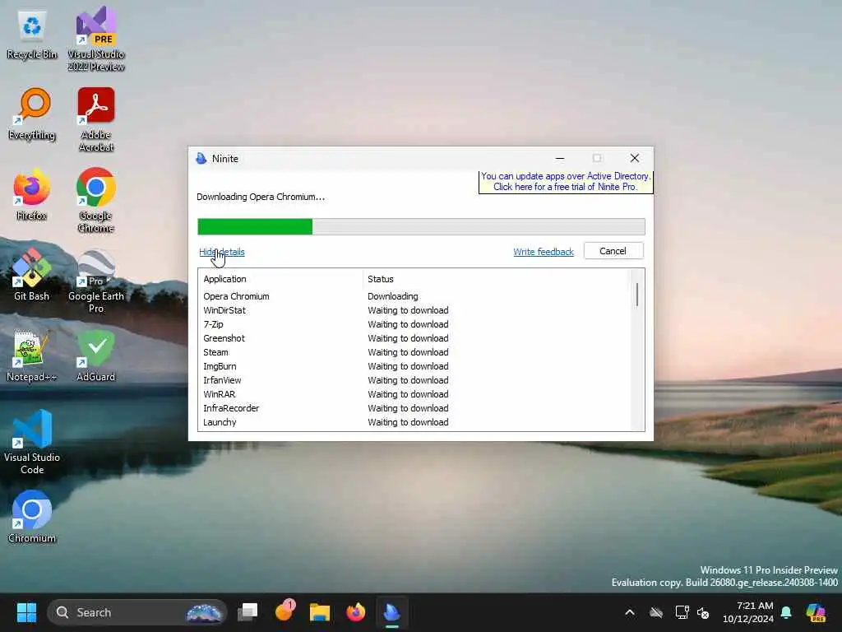This screenshot has height=632, width=842.
Task: Select the 7-Zip row
Action: tap(414, 324)
